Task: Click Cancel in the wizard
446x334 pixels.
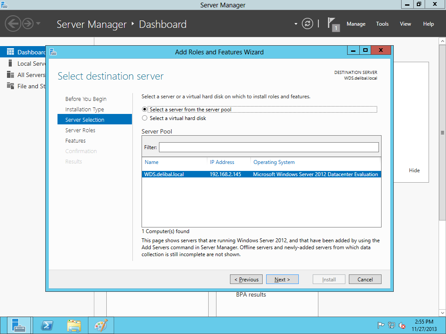Action: 365,280
